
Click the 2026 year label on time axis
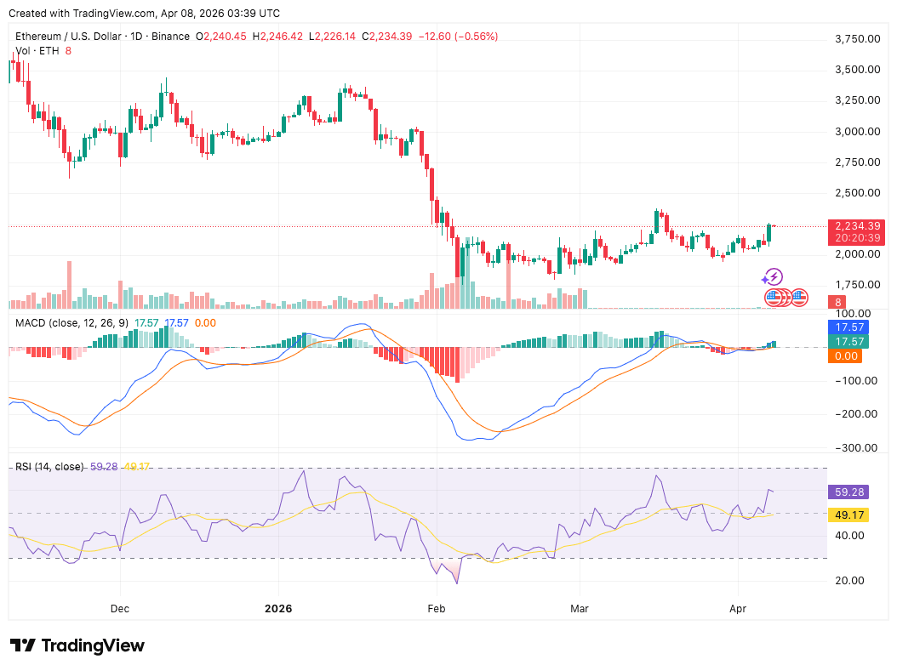pyautogui.click(x=278, y=609)
